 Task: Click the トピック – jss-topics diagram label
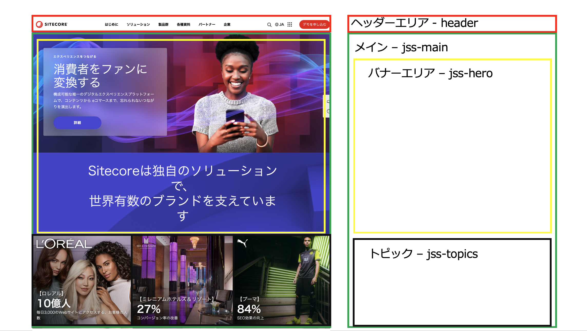point(424,254)
